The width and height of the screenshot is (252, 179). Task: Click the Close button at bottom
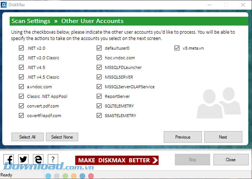[231, 160]
